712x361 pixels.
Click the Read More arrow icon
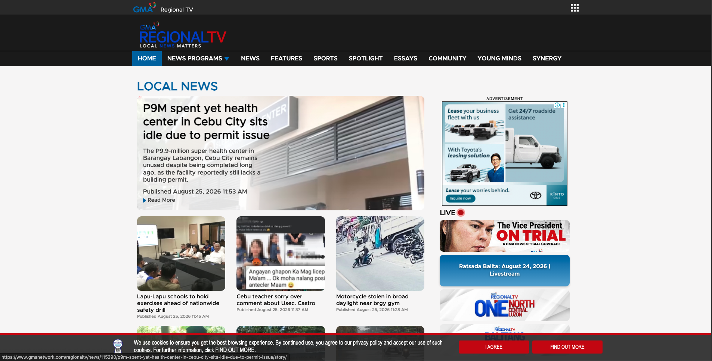point(145,200)
